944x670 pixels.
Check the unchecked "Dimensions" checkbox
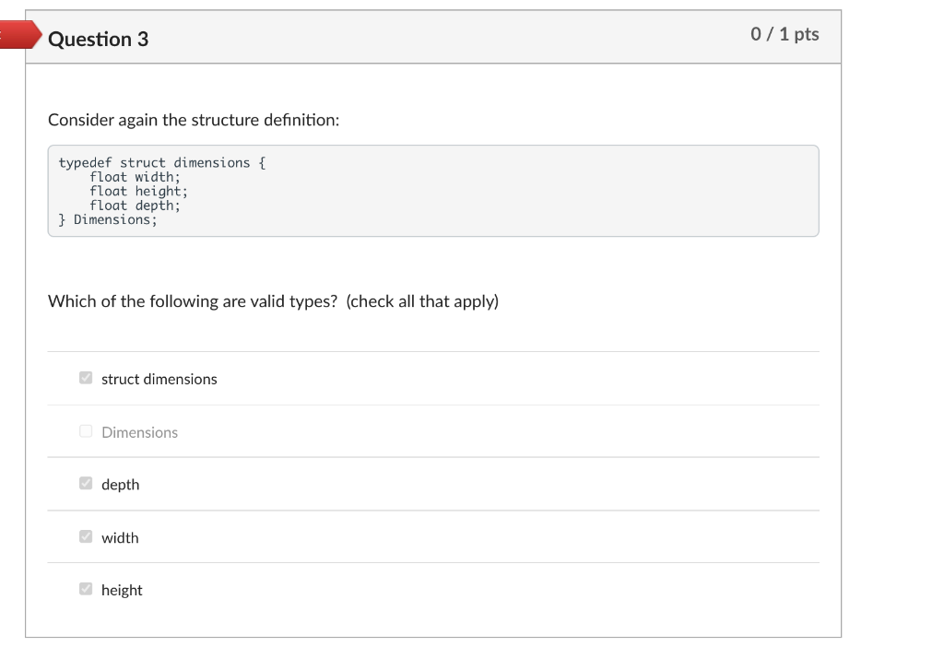click(x=86, y=431)
